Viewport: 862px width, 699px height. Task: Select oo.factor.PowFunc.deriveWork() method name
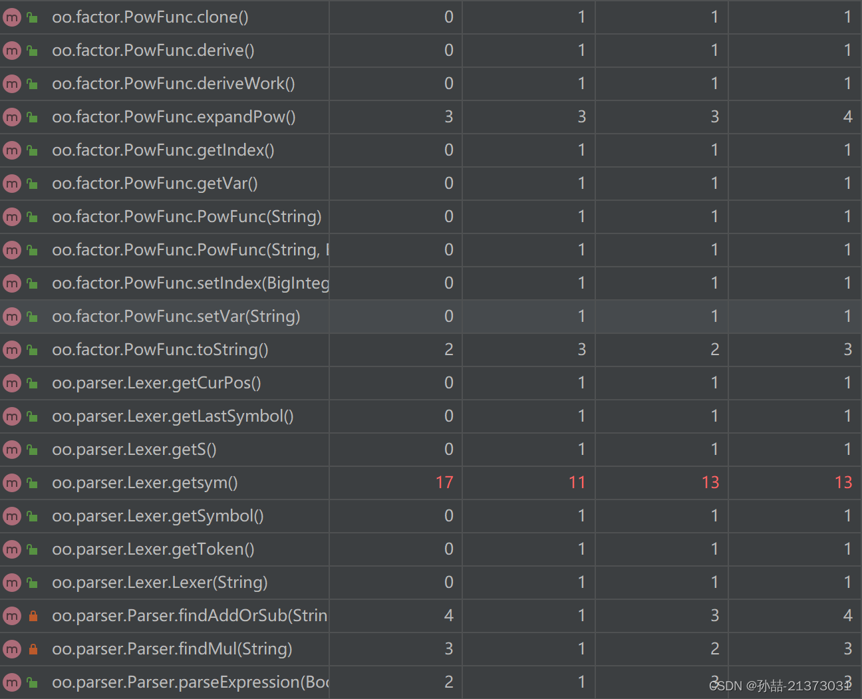point(174,84)
